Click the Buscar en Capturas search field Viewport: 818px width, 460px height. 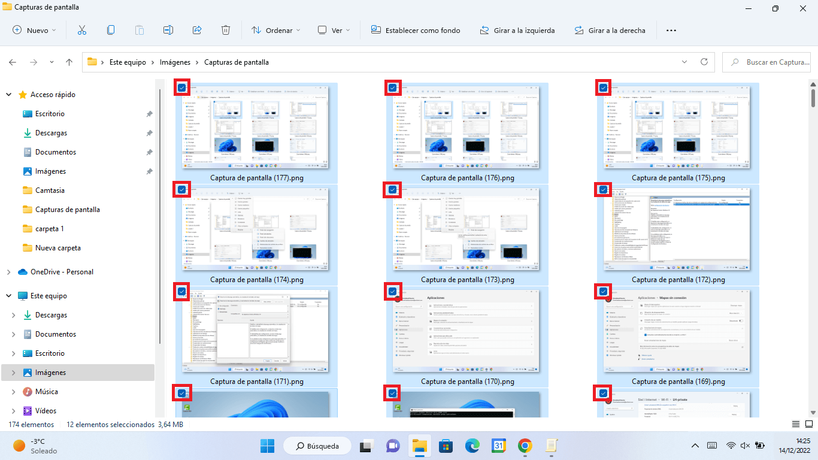767,62
